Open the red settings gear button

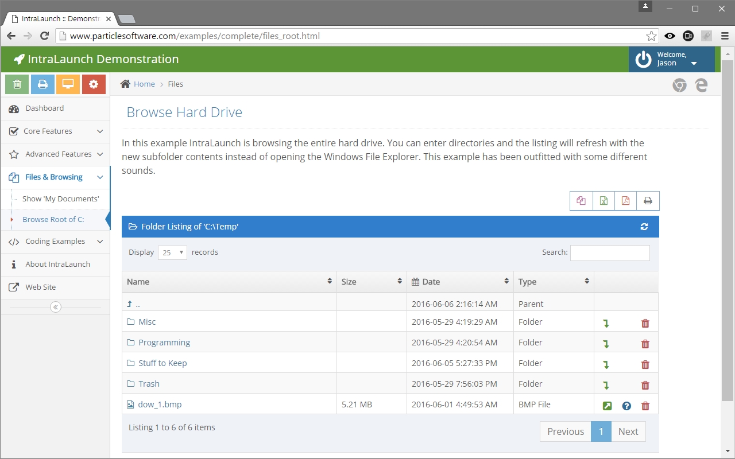(x=94, y=84)
